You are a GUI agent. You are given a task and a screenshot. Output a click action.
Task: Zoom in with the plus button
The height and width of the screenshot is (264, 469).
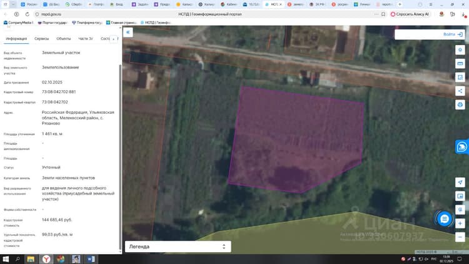(460, 223)
